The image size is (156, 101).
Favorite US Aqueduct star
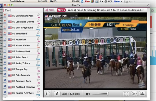(x=38, y=38)
